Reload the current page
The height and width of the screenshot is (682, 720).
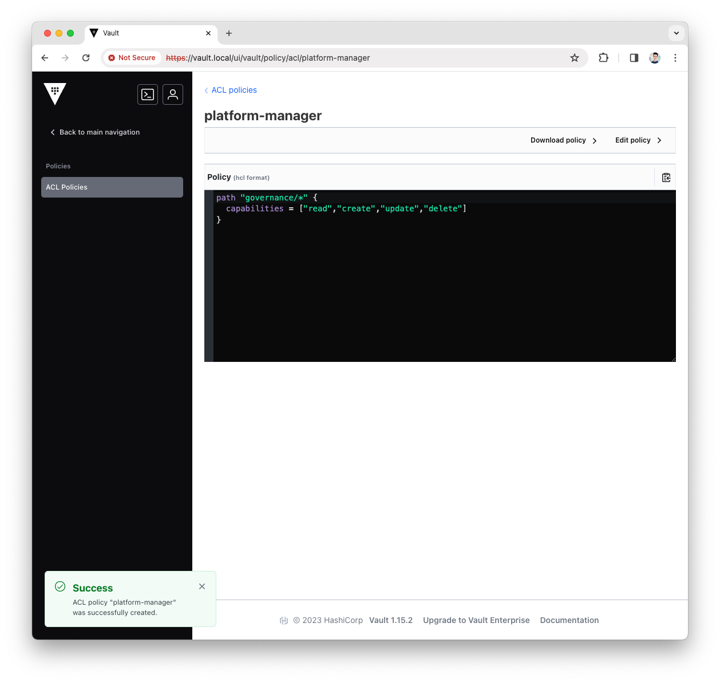tap(86, 57)
